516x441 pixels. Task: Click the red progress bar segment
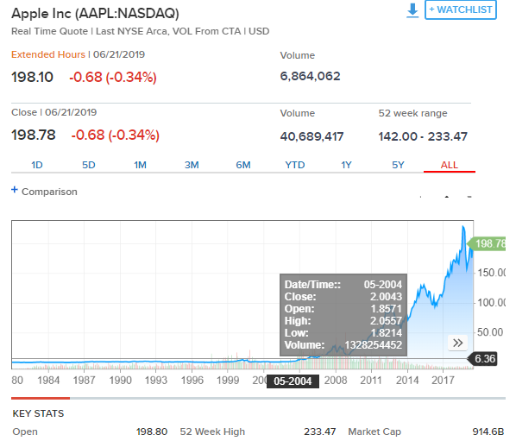point(41,398)
